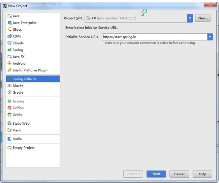Choose Empty Project
Screen dimensions: 219x183
[33, 148]
